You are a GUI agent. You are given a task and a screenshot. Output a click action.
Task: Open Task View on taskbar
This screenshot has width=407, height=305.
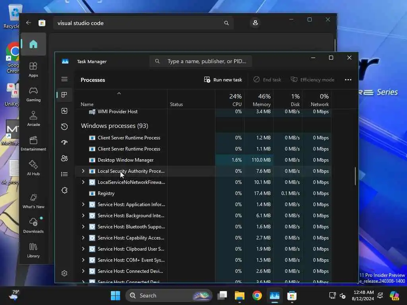click(222, 295)
